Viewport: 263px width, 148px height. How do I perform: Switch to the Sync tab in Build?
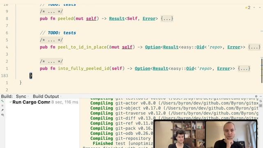pos(21,96)
